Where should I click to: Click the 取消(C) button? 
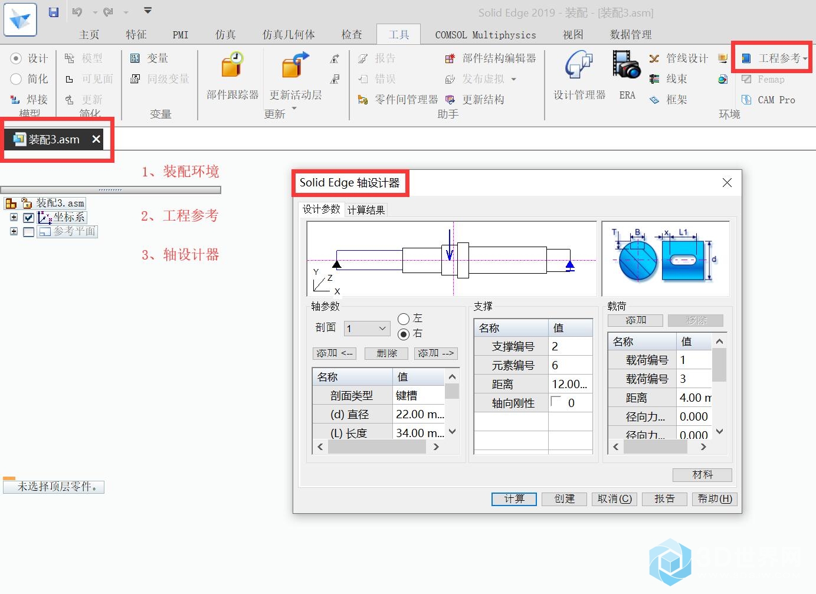click(x=614, y=499)
